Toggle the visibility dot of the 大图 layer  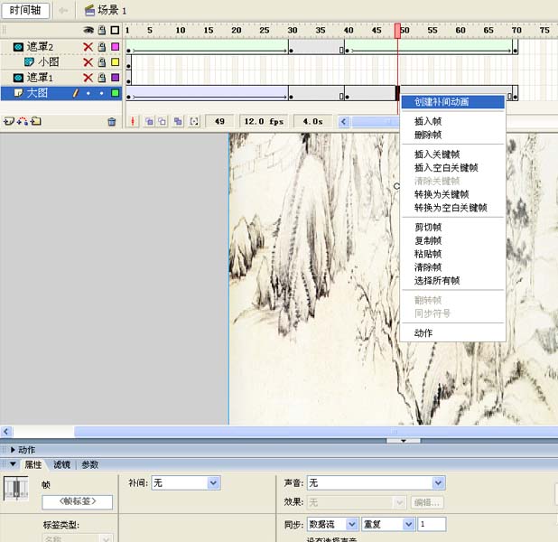click(x=88, y=93)
